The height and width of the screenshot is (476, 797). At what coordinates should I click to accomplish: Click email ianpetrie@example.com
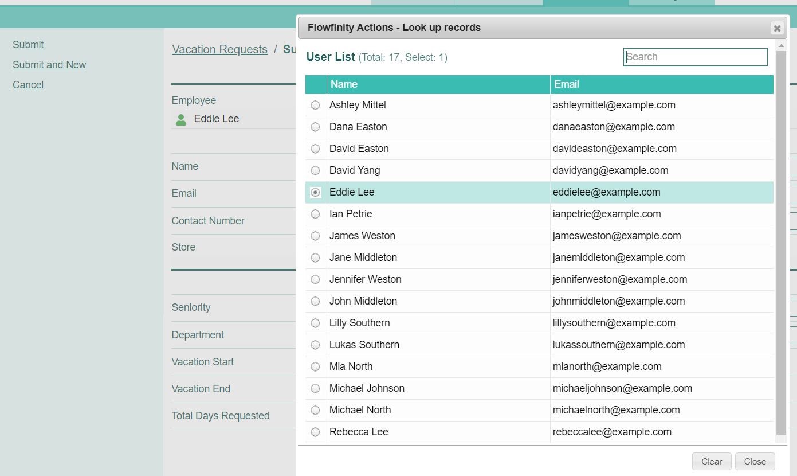pyautogui.click(x=607, y=214)
